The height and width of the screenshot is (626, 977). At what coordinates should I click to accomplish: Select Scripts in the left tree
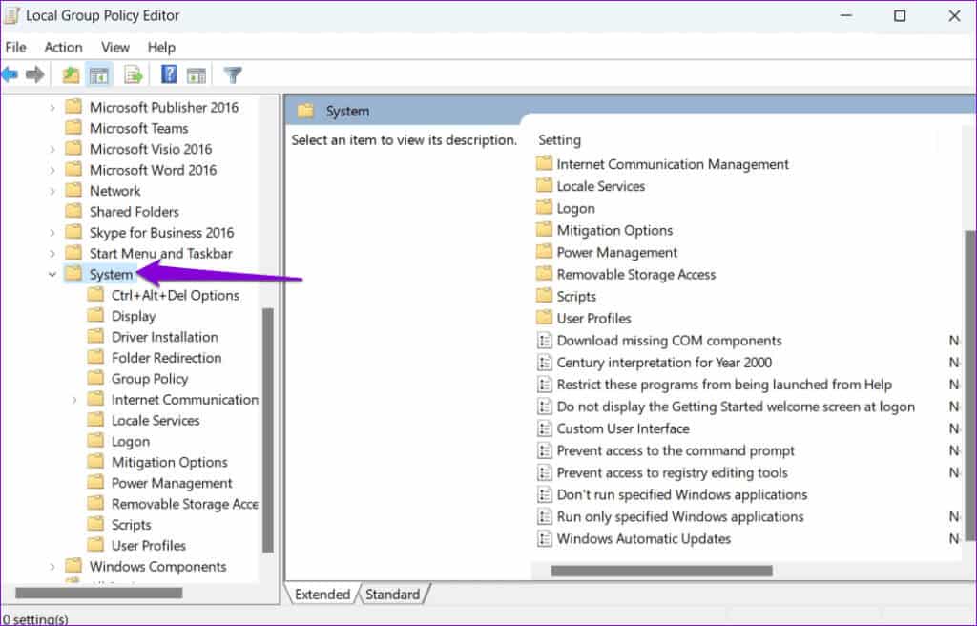pyautogui.click(x=131, y=525)
